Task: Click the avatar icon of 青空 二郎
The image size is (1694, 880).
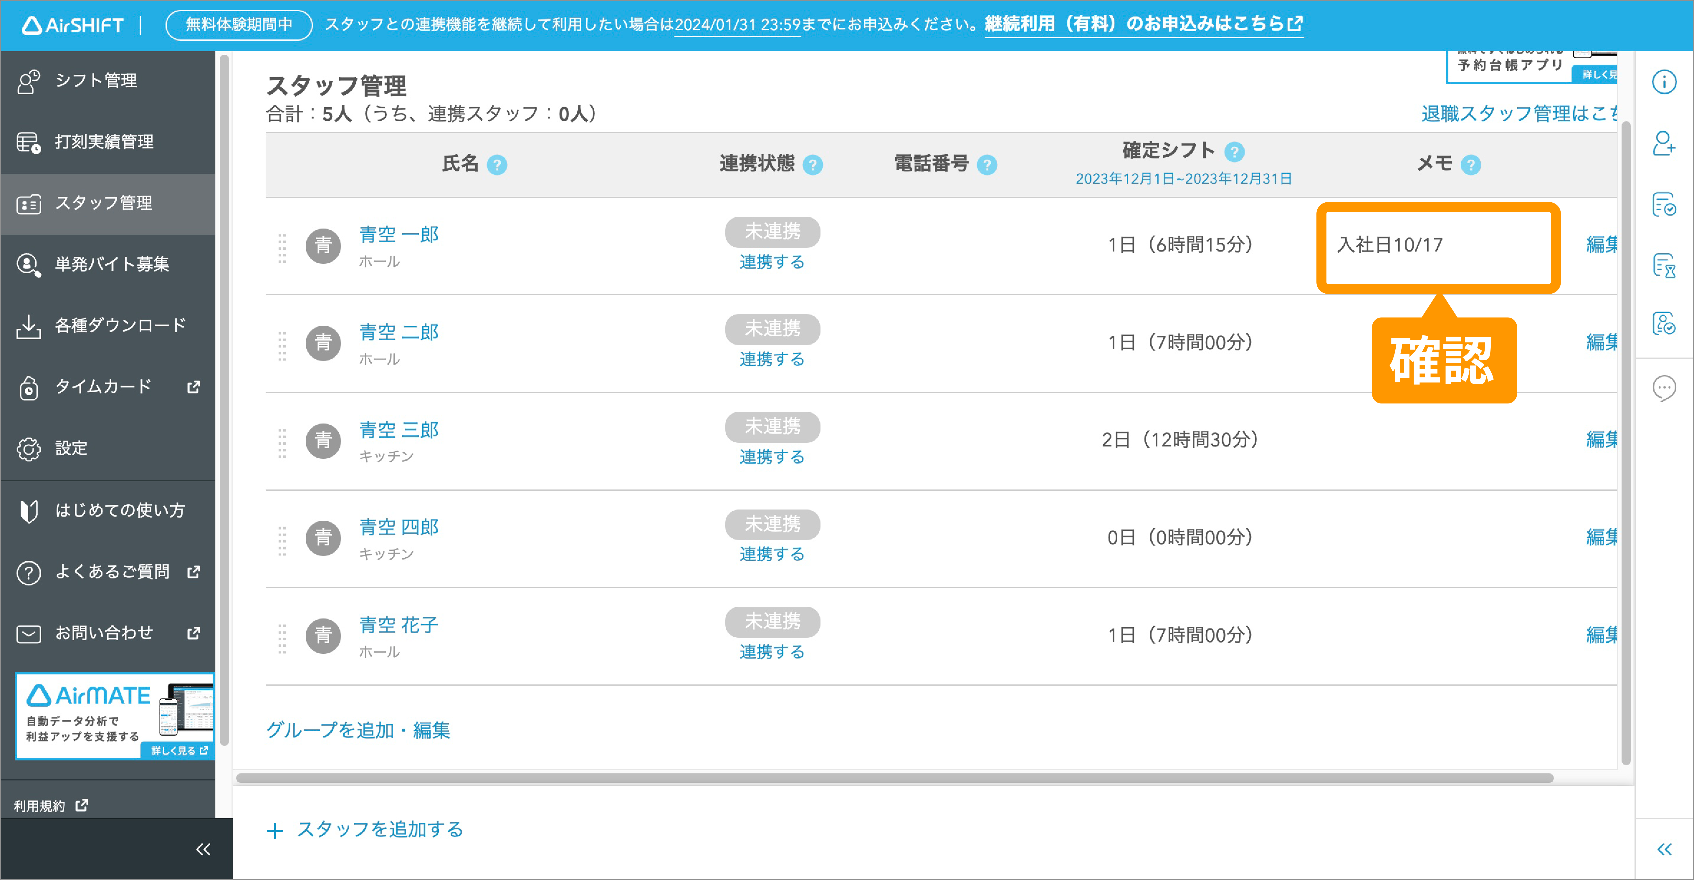Action: coord(323,343)
